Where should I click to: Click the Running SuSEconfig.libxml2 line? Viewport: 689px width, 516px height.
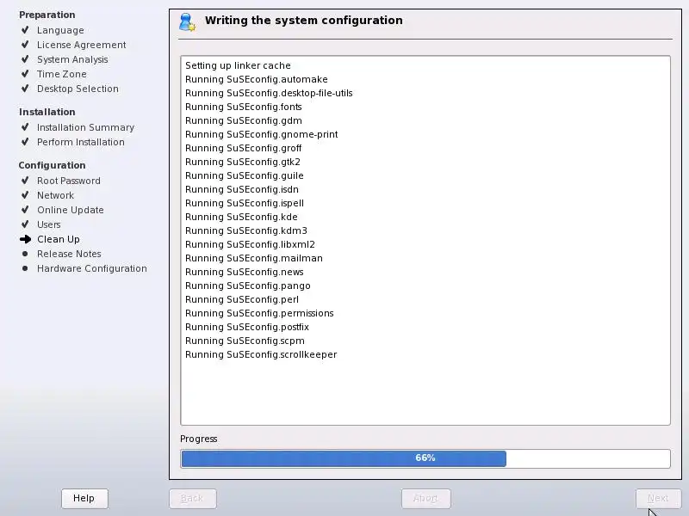click(x=250, y=244)
